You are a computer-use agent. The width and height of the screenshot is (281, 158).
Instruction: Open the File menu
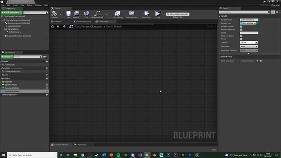click(3, 5)
